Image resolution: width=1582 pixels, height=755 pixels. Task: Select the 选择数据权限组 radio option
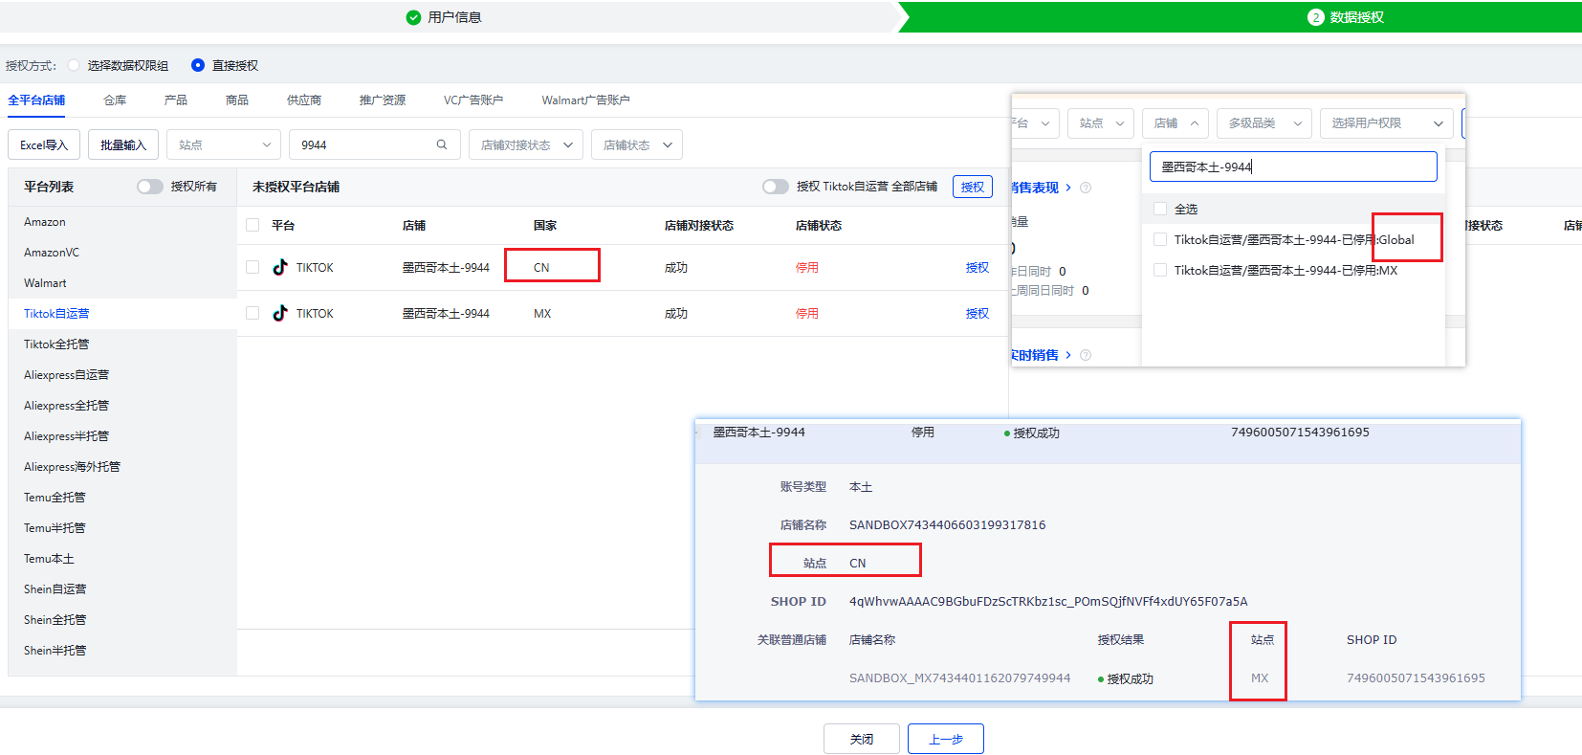[74, 65]
